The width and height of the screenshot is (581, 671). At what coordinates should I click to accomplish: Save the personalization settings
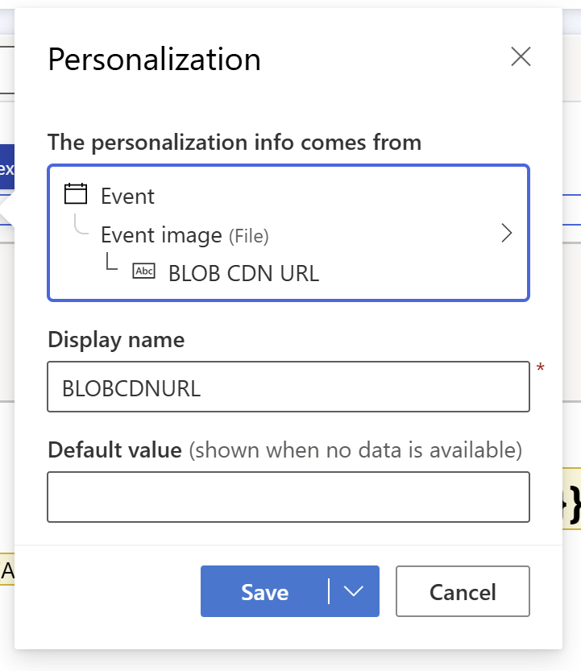(x=264, y=592)
